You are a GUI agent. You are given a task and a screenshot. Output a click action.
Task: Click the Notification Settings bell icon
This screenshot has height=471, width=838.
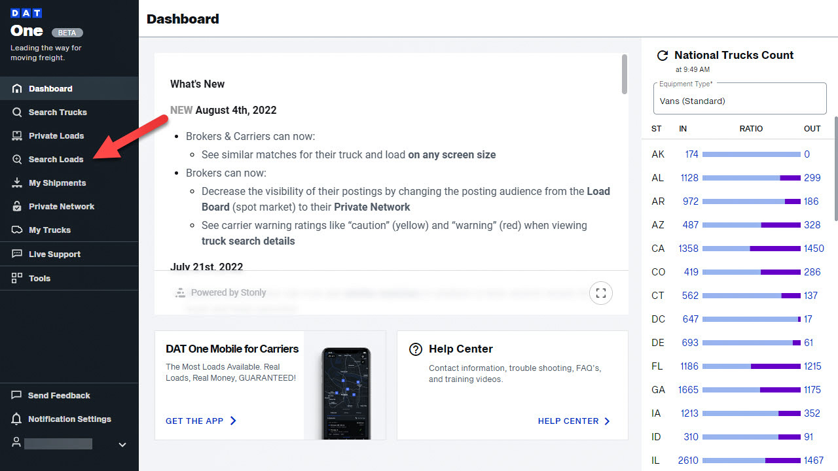tap(17, 419)
